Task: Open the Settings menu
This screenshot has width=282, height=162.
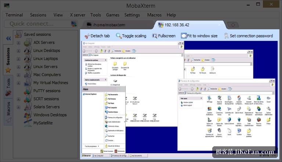Action: [132, 15]
